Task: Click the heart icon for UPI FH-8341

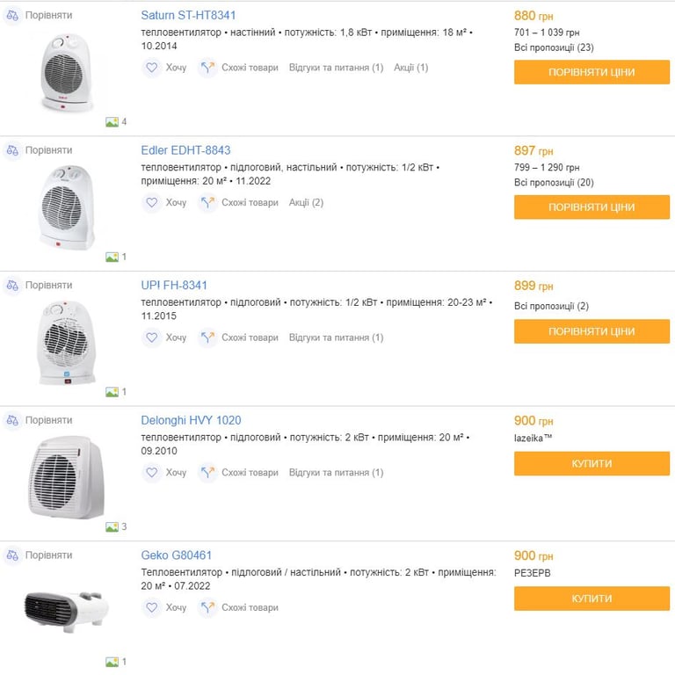Action: point(151,337)
